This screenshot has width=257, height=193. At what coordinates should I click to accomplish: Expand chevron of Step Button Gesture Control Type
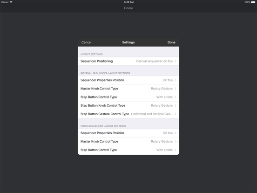click(x=176, y=114)
